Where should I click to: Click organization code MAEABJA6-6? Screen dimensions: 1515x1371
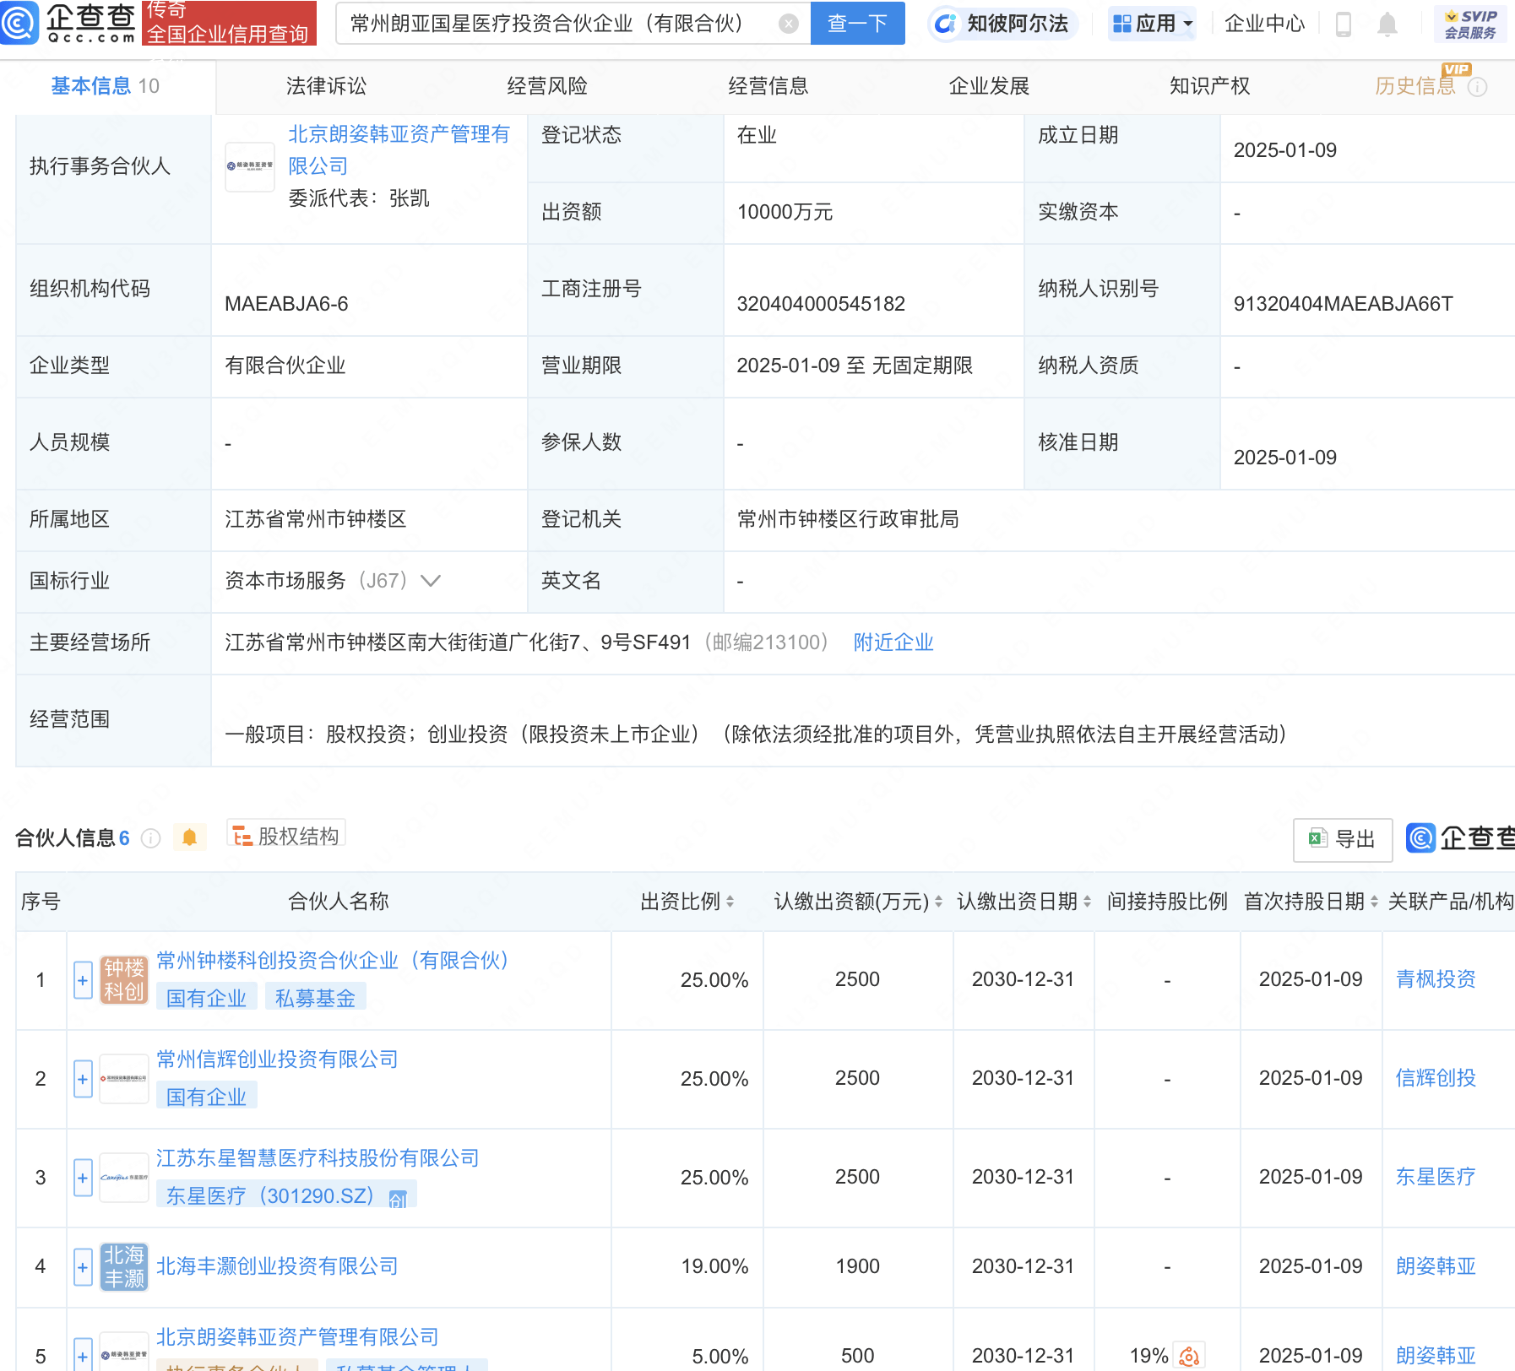click(286, 304)
